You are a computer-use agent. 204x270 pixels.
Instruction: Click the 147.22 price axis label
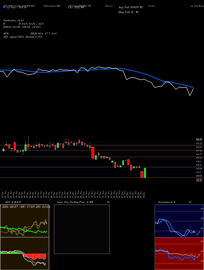click(x=200, y=151)
